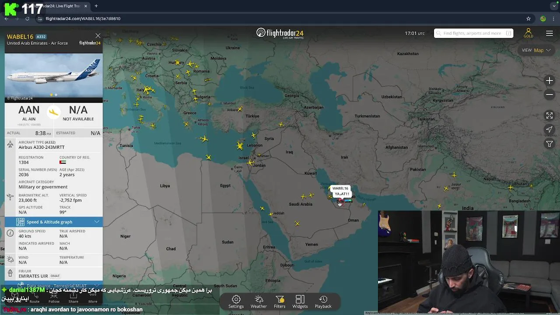Close the WABEL16 flight panel
The height and width of the screenshot is (315, 560).
(98, 36)
